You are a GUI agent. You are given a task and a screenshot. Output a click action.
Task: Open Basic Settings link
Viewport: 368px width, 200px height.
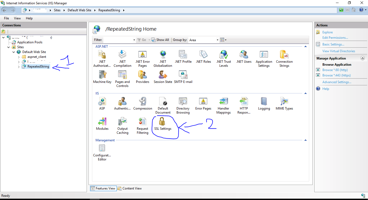tap(333, 44)
